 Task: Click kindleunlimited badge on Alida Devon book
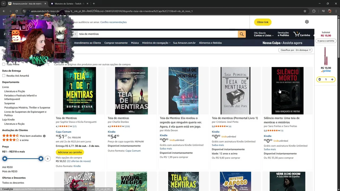point(177,140)
